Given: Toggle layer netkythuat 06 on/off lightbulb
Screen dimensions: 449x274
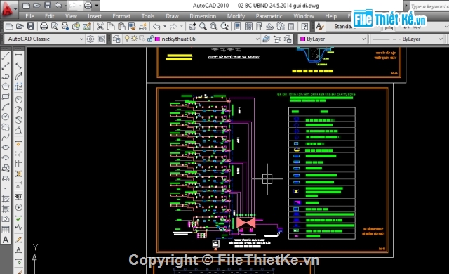Looking at the screenshot, I should click(x=127, y=39).
